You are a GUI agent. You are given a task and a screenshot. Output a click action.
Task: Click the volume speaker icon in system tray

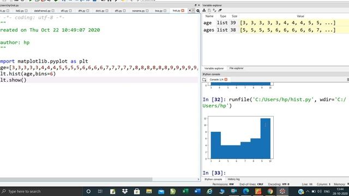click(x=320, y=191)
